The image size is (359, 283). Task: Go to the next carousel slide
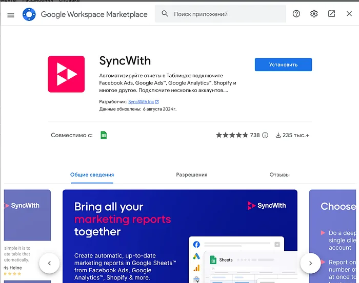[x=310, y=263]
